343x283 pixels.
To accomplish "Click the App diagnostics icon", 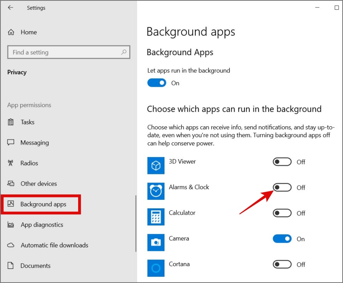I will (11, 224).
